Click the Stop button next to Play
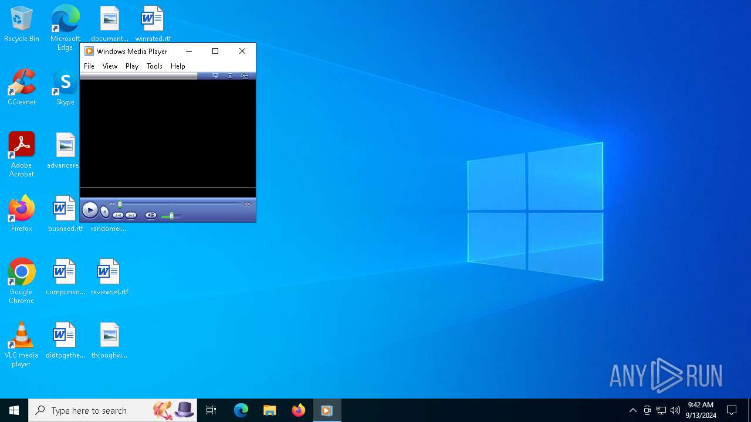The image size is (751, 422). point(104,212)
